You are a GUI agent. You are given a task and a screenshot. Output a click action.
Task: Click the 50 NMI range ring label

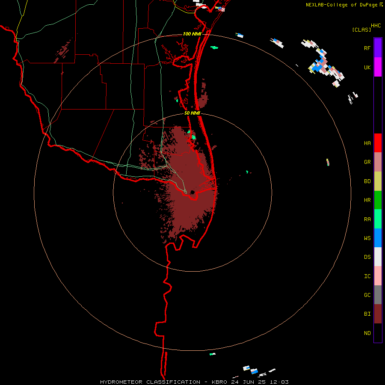click(192, 113)
